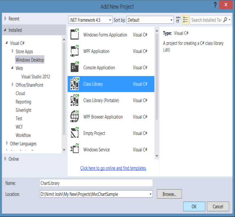
Task: Close the Add New Project dialog
Action: 226,5
